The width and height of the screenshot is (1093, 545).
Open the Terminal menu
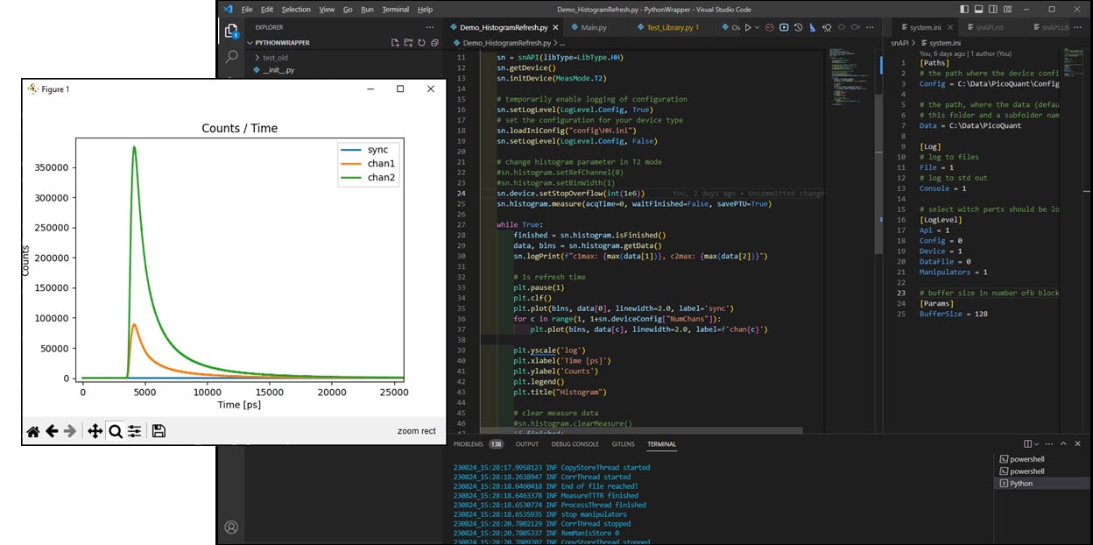395,10
